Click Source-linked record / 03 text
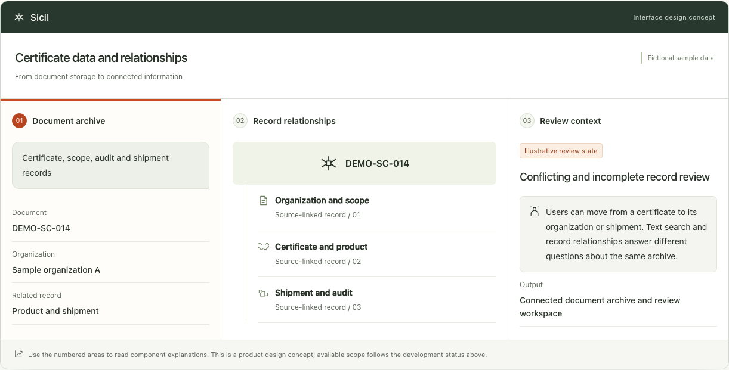This screenshot has height=370, width=729. pyautogui.click(x=318, y=307)
